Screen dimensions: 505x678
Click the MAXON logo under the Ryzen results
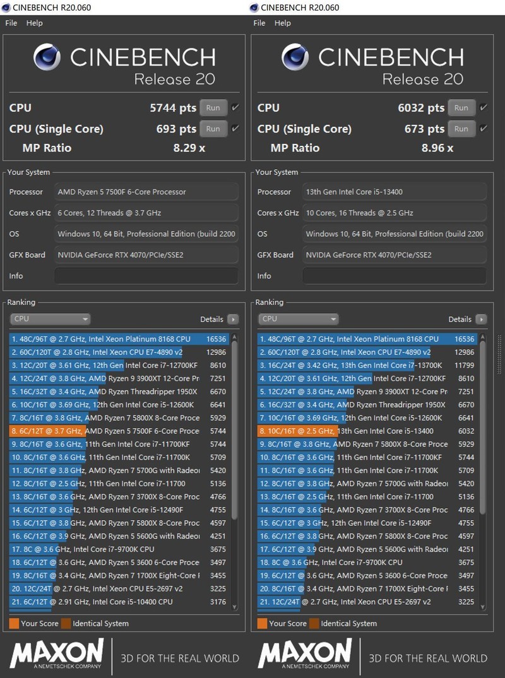56,655
